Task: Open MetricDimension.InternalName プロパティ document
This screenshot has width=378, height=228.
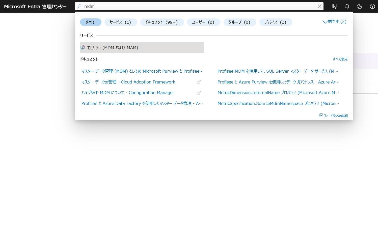Action: (278, 93)
